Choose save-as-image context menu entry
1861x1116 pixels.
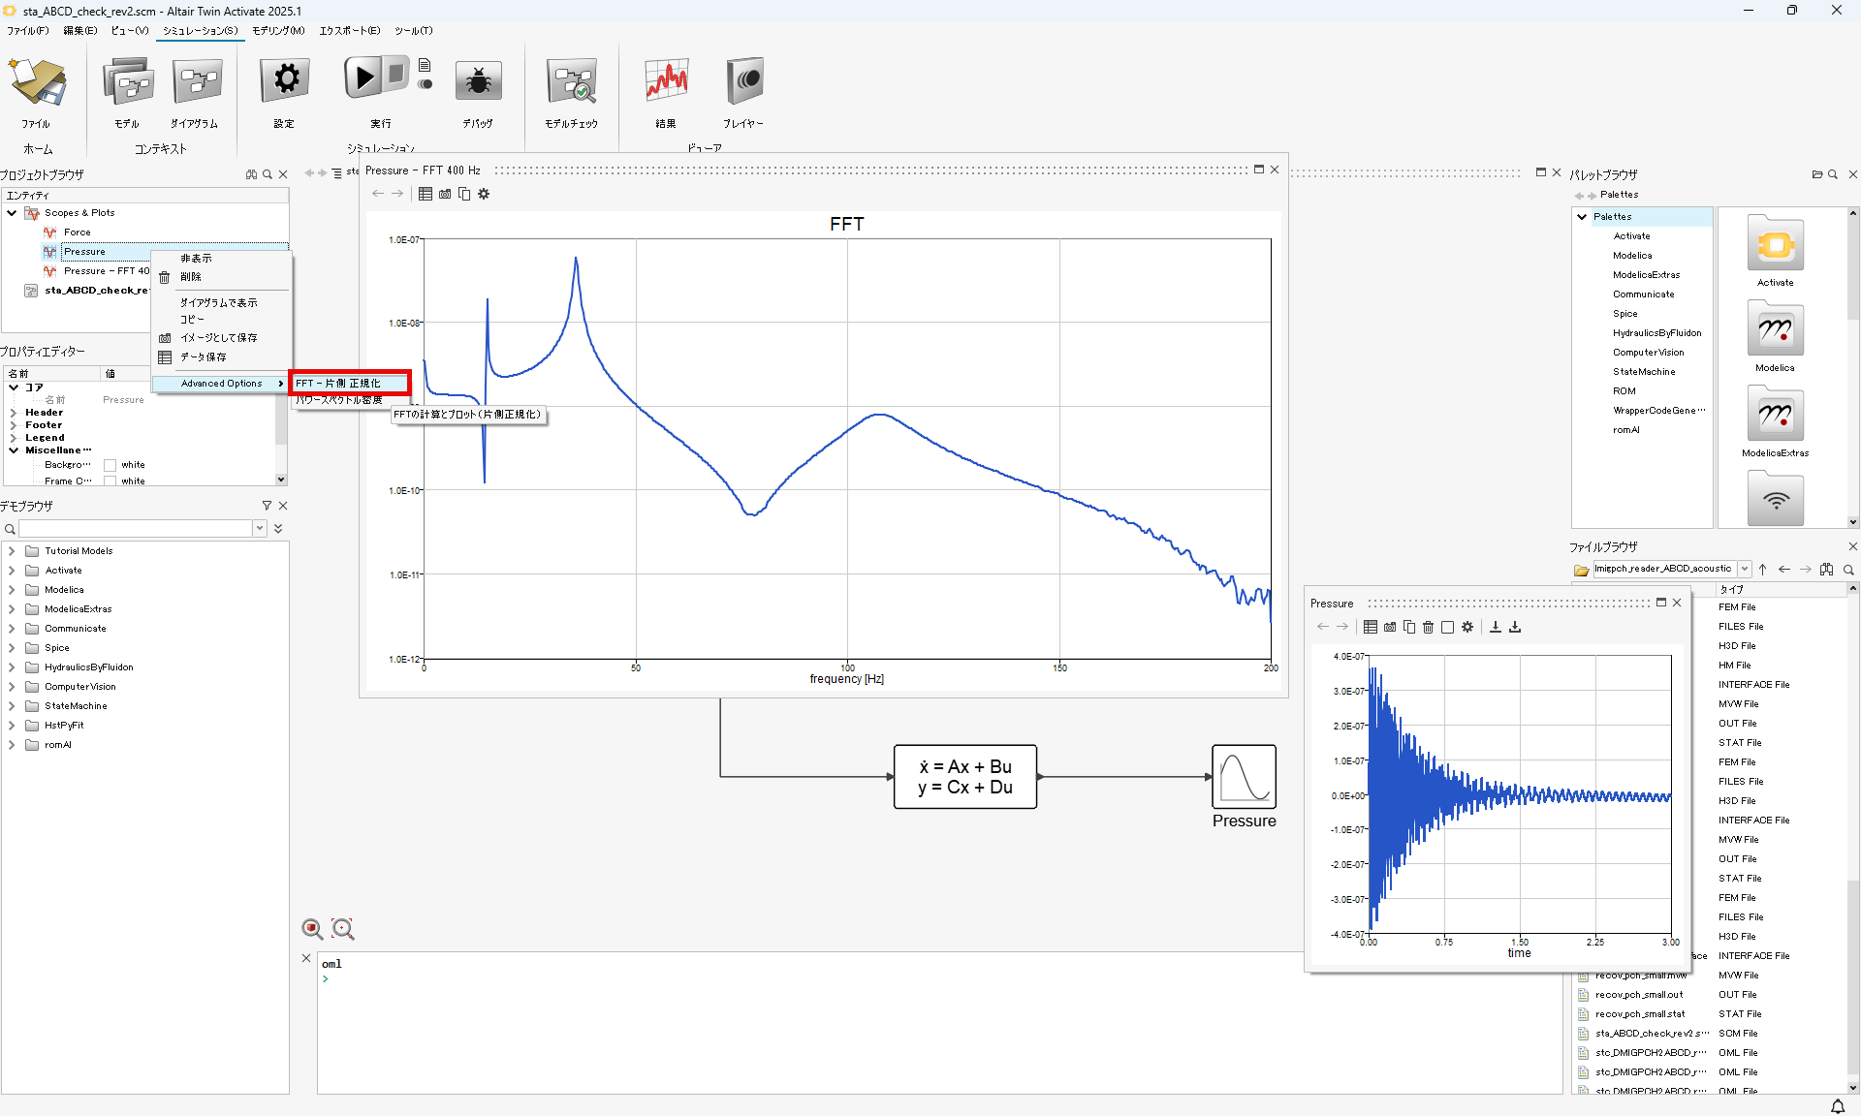click(218, 338)
